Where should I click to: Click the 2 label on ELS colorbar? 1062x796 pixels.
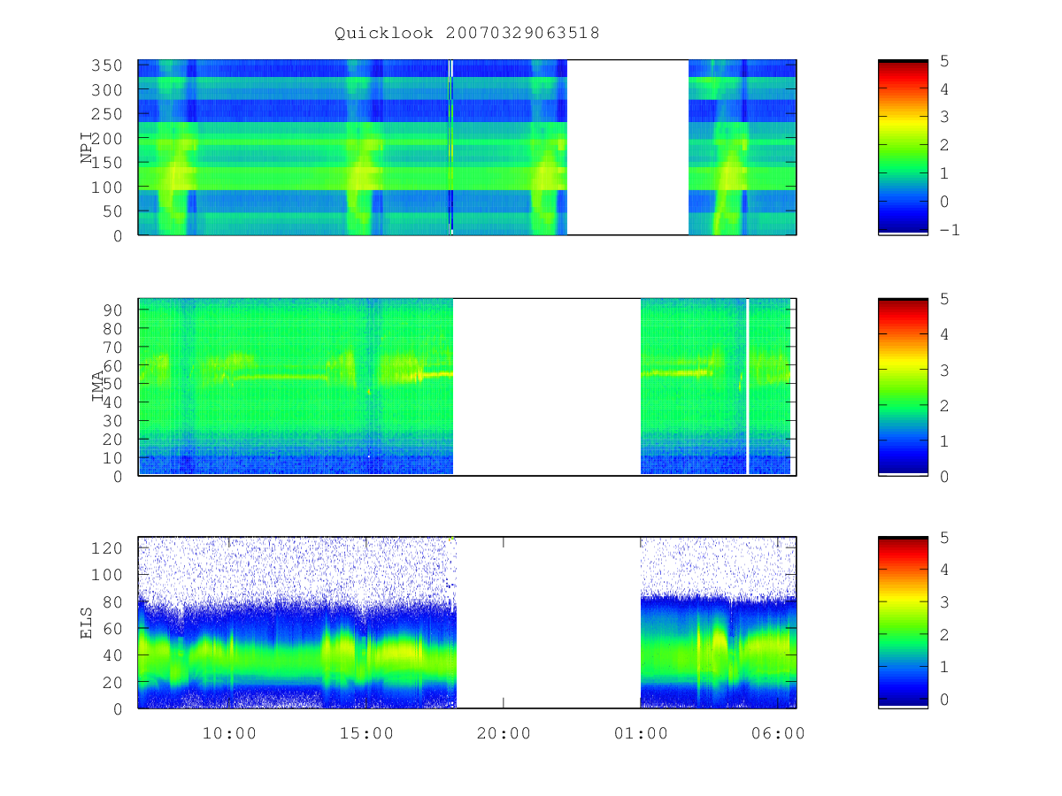(944, 634)
